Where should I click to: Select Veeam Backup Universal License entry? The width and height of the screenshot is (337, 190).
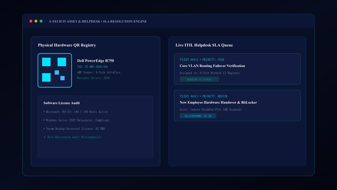tap(74, 129)
